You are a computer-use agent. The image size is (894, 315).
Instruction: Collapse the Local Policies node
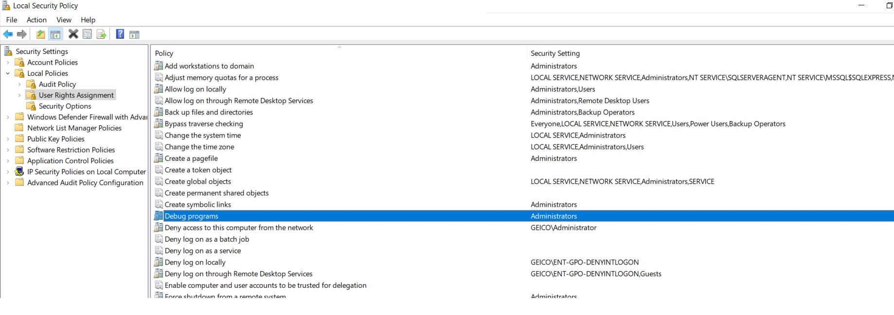(8, 73)
